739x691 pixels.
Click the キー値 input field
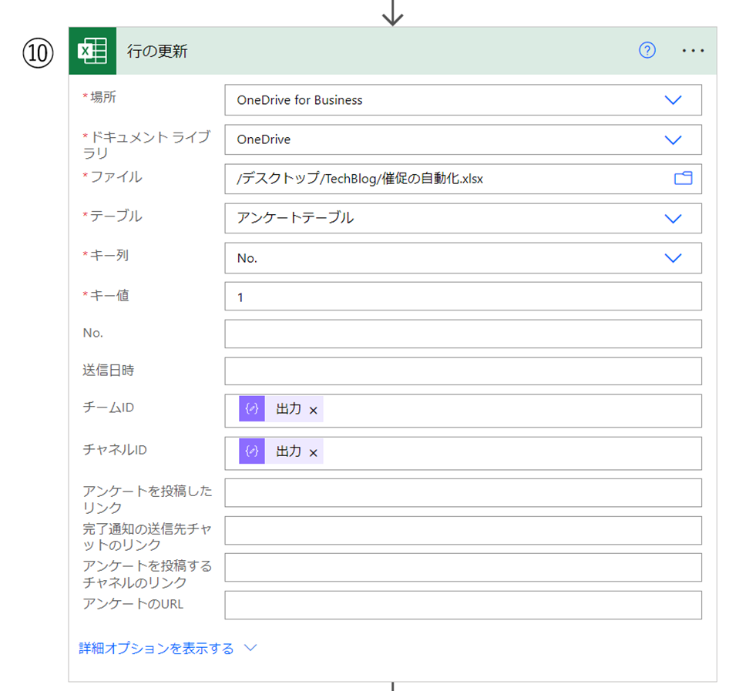[463, 297]
